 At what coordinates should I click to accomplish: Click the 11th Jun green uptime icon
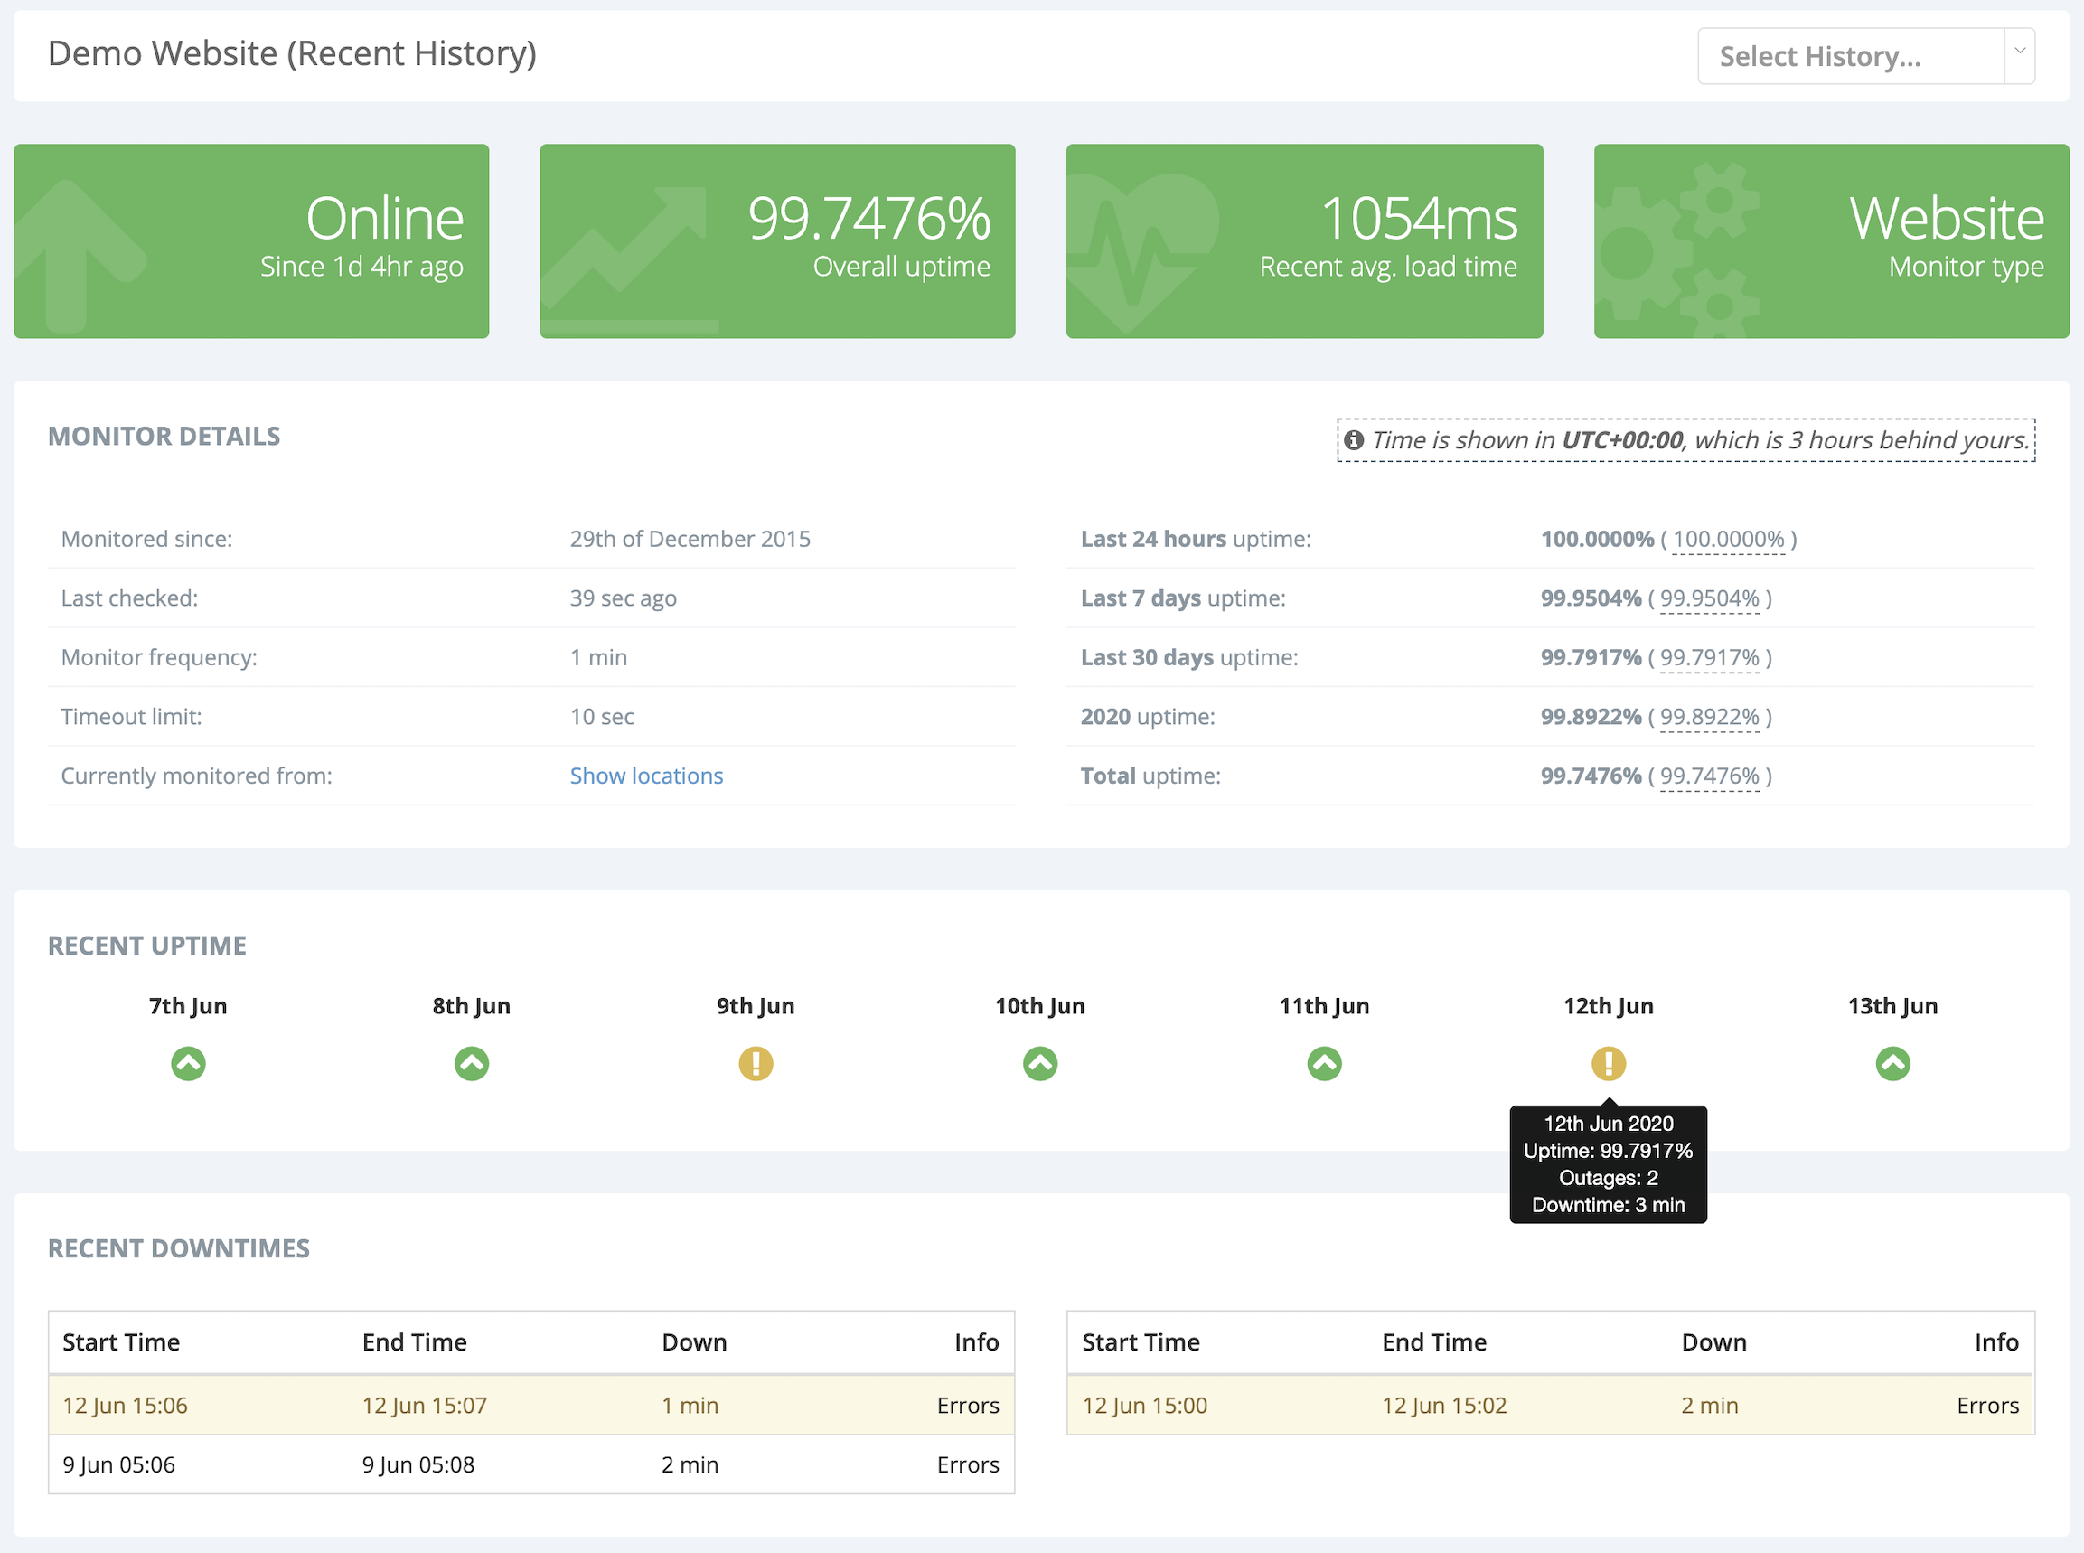point(1324,1063)
